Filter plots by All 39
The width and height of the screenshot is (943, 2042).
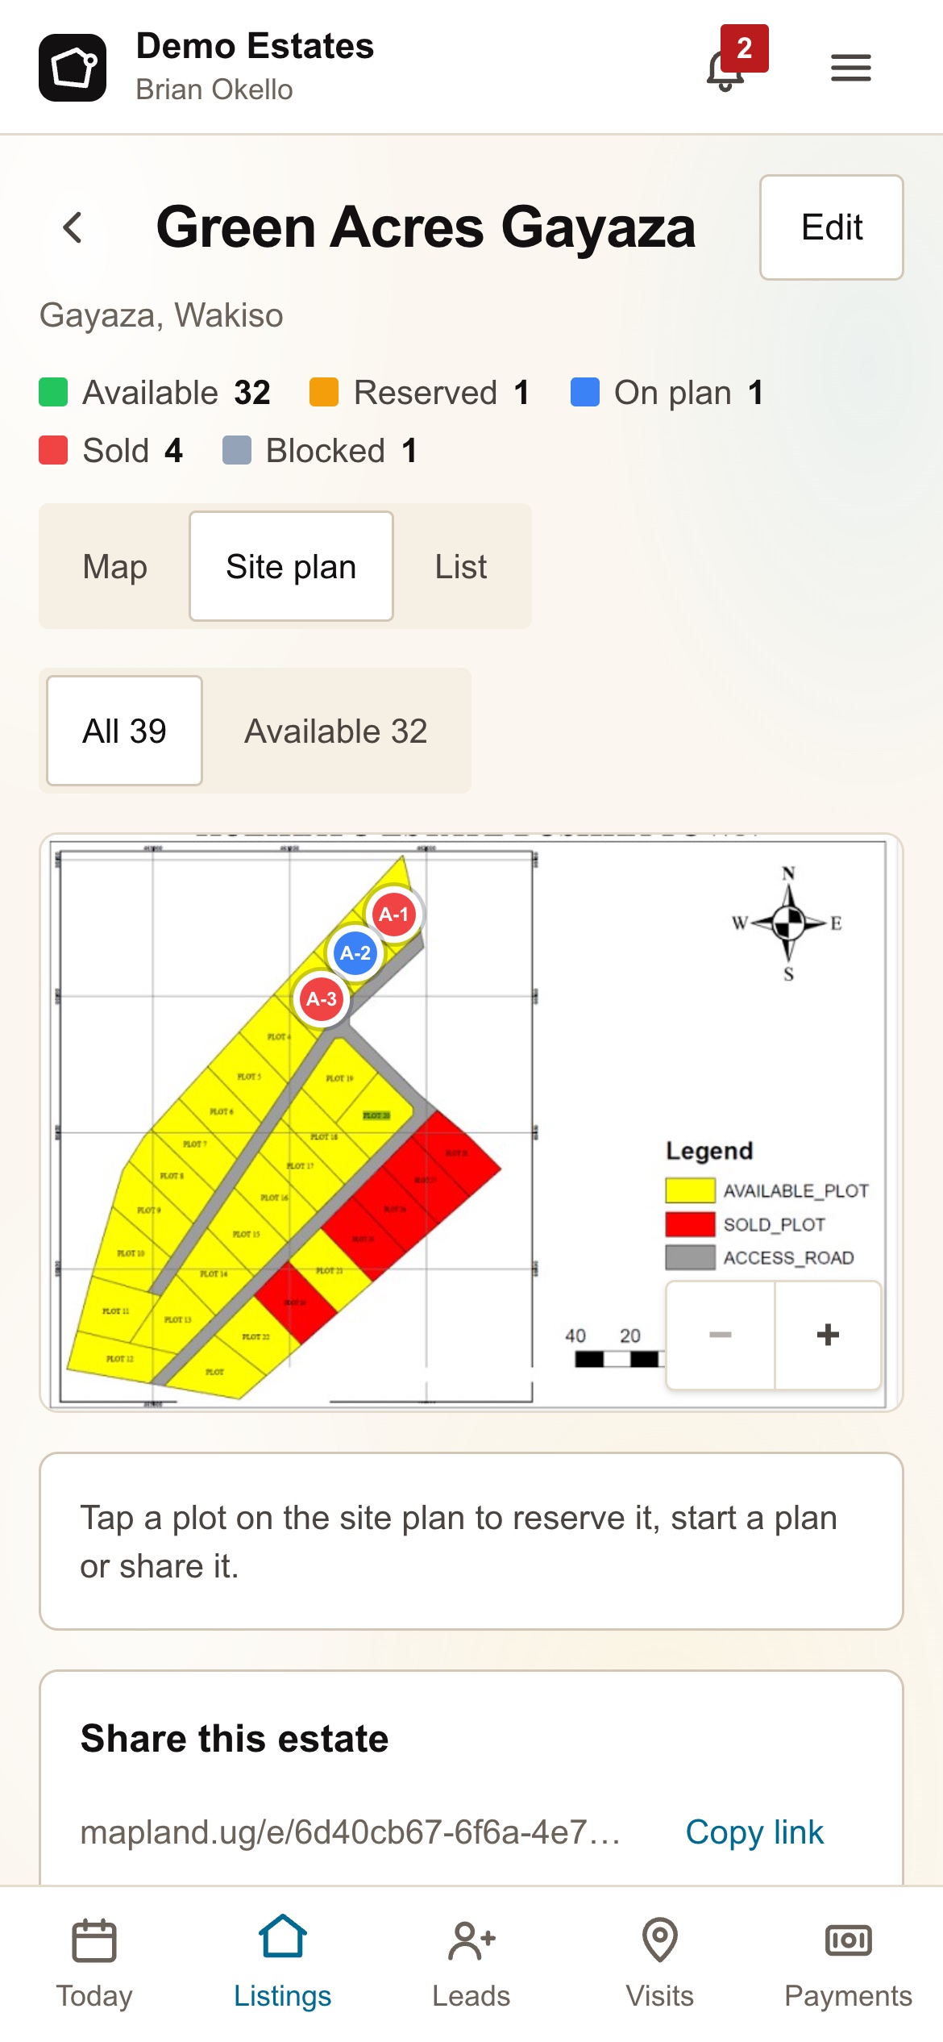pyautogui.click(x=124, y=731)
